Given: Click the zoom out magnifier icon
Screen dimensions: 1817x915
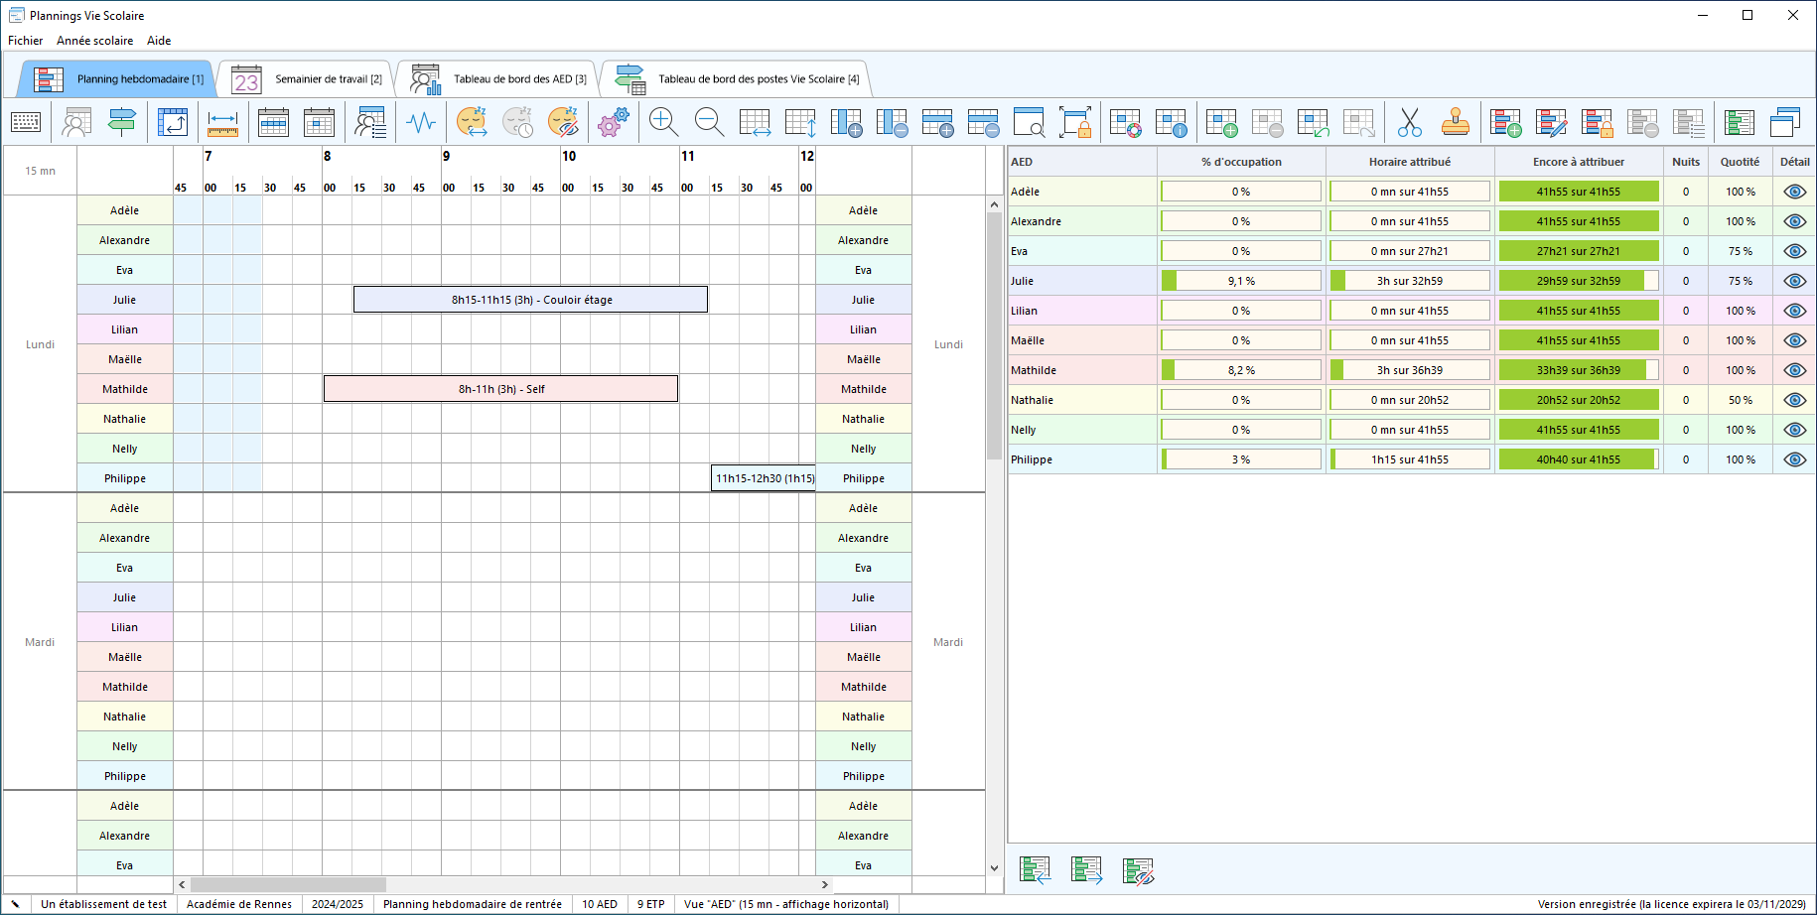Looking at the screenshot, I should click(709, 122).
